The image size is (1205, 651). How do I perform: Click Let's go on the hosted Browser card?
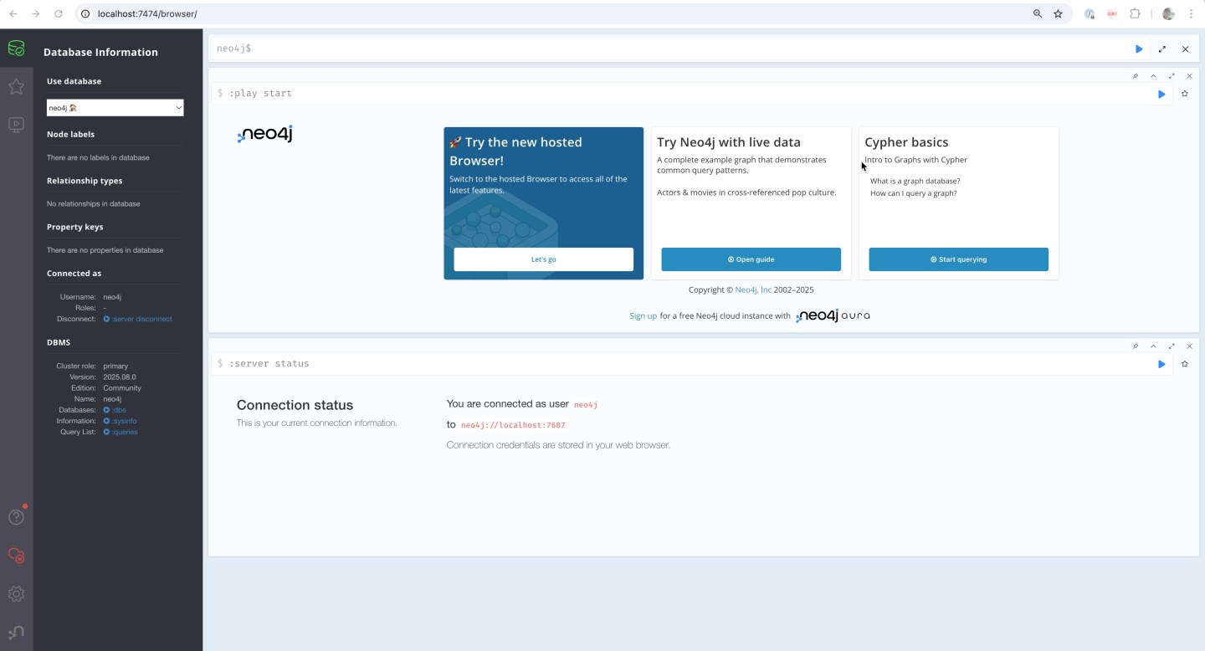point(543,259)
